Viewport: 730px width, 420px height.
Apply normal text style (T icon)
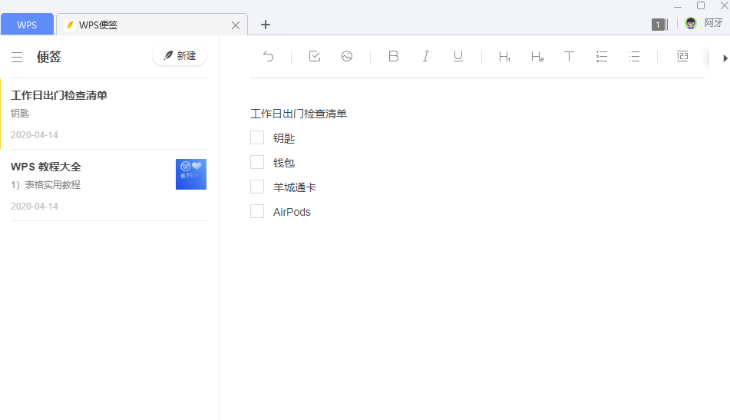point(569,56)
